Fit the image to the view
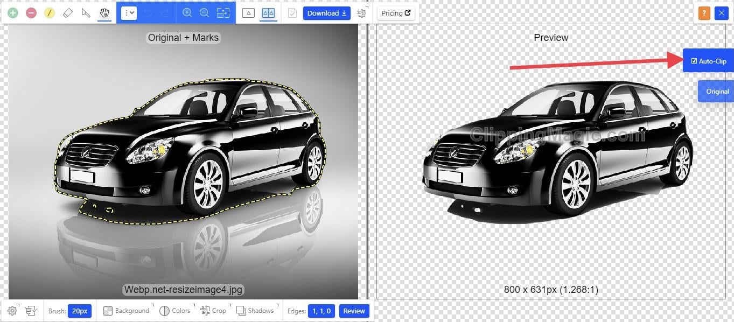This screenshot has width=734, height=322. point(223,12)
